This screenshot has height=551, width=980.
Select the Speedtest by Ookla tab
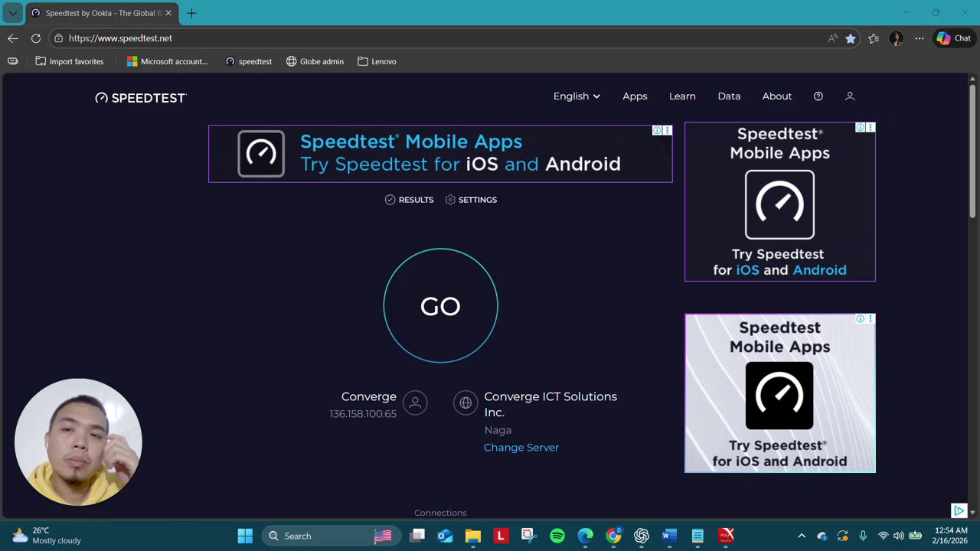point(102,13)
